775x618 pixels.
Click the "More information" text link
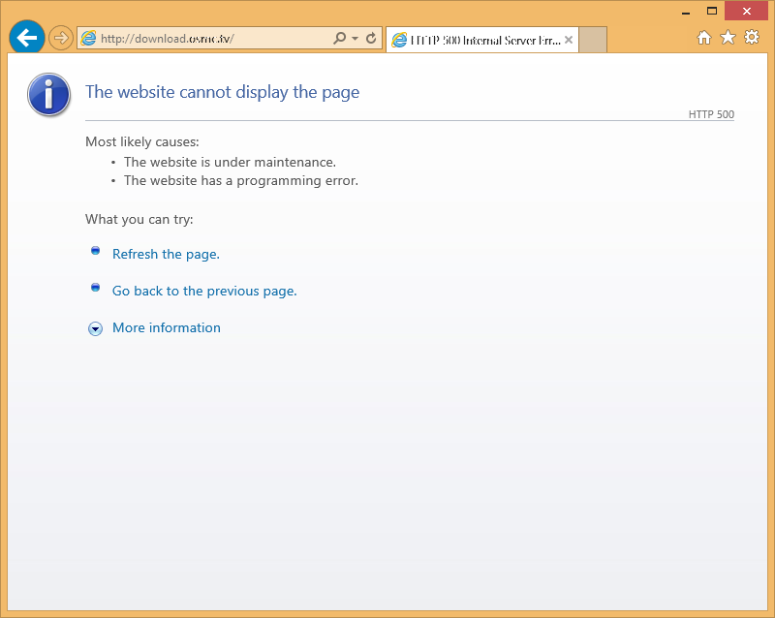click(x=167, y=327)
